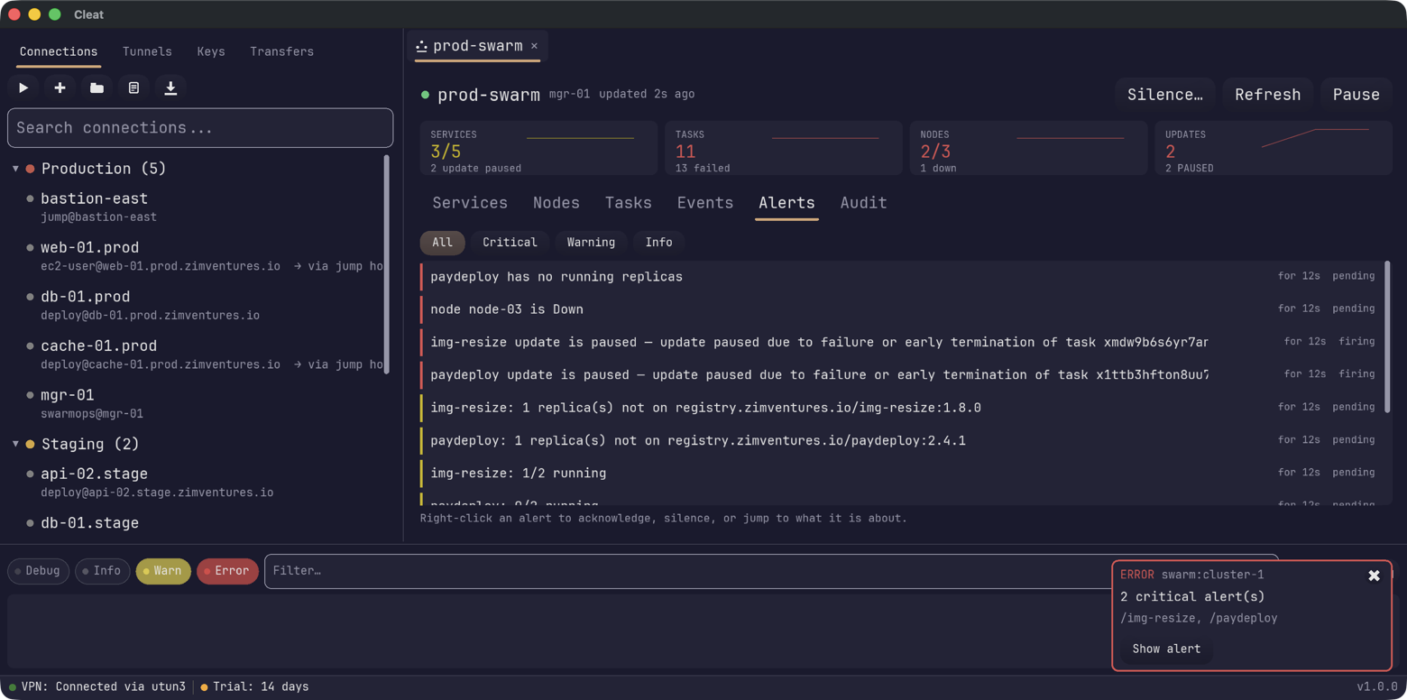Click the v1.0.0 version label
The height and width of the screenshot is (700, 1407).
coord(1377,687)
